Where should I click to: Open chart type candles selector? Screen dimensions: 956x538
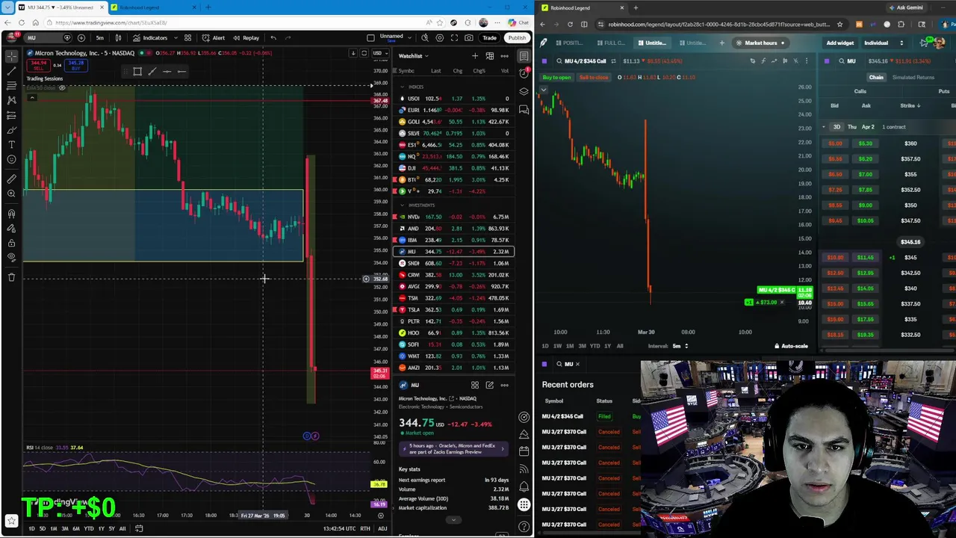tap(118, 37)
